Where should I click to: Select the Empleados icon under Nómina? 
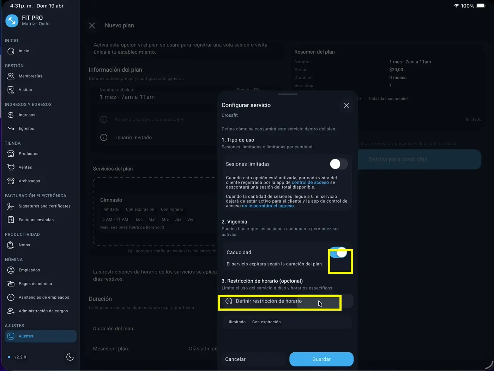(x=11, y=270)
